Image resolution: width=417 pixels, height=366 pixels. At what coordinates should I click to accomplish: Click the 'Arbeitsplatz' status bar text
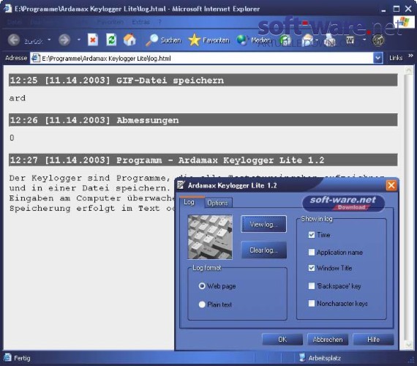pyautogui.click(x=324, y=358)
